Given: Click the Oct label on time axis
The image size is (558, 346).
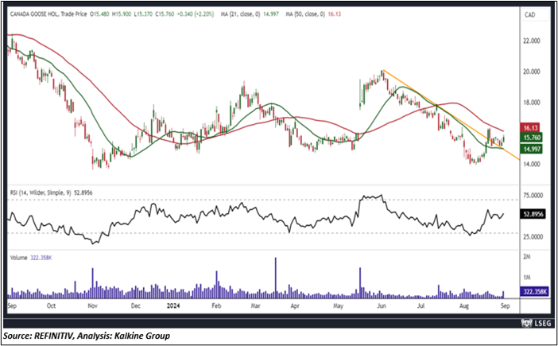Looking at the screenshot, I should click(51, 306).
